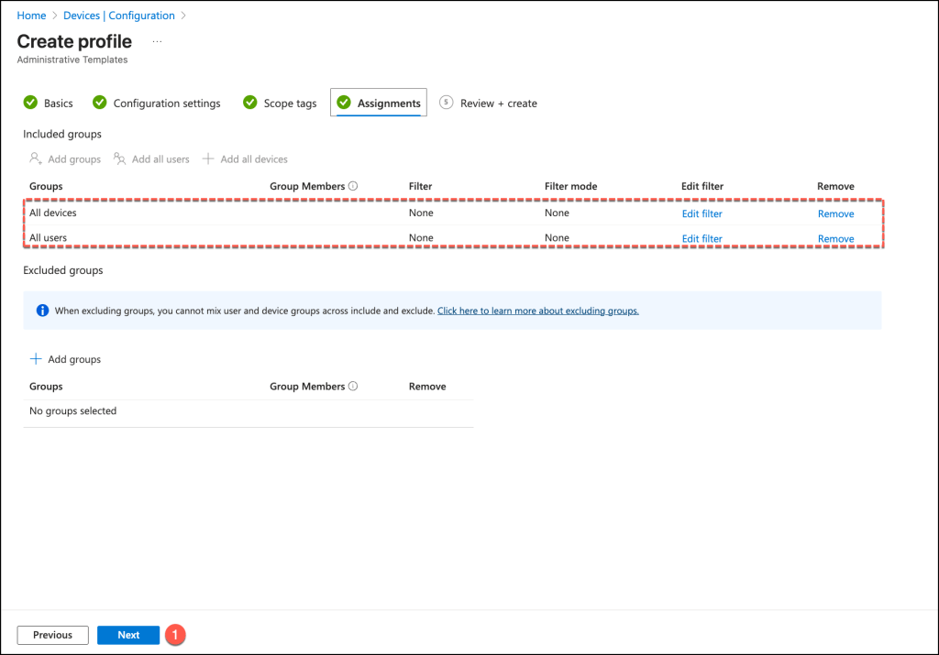
Task: Switch to Configuration settings tab
Action: tap(166, 104)
